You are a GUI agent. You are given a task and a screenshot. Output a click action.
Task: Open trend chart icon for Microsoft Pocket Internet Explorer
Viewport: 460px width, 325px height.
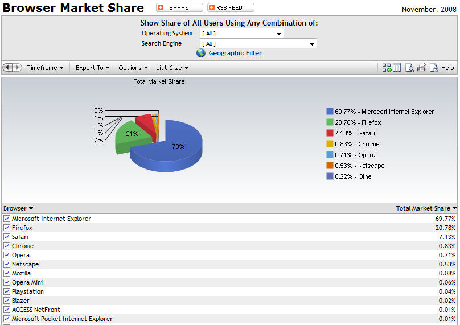[x=7, y=319]
